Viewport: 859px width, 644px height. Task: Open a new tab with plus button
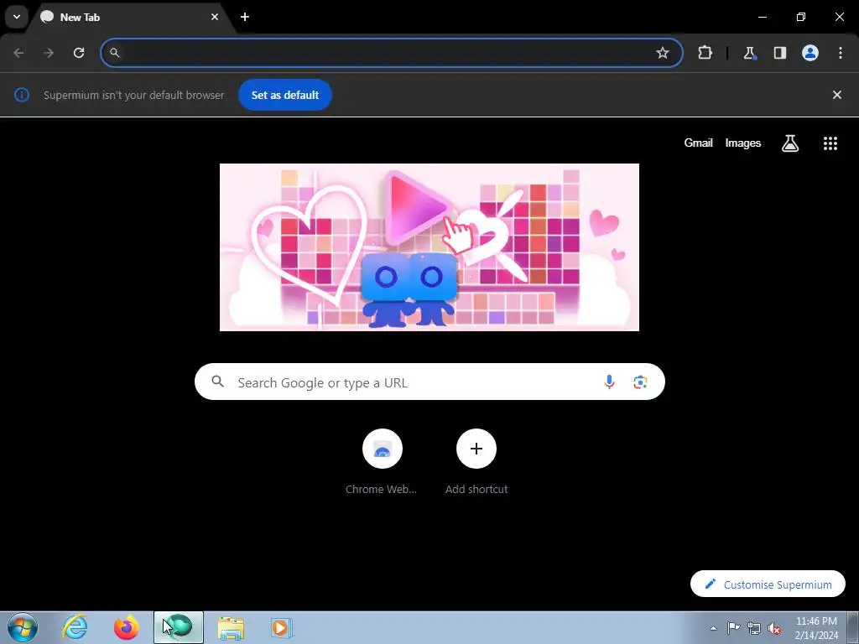tap(245, 17)
